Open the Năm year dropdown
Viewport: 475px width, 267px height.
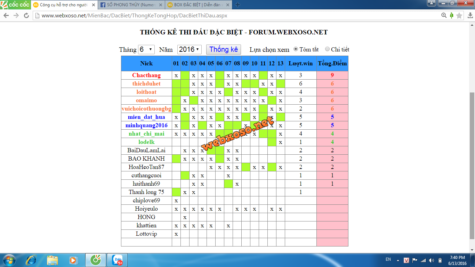coord(189,49)
